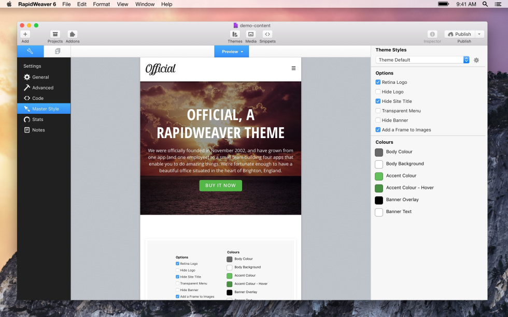Click the BUY IT NOW button
The width and height of the screenshot is (508, 317).
coord(221,186)
